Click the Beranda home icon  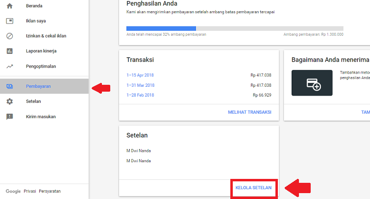[10, 6]
